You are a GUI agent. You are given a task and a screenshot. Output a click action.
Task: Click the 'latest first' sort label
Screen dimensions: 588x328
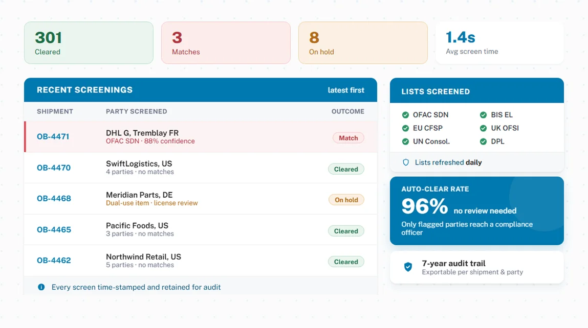(346, 90)
